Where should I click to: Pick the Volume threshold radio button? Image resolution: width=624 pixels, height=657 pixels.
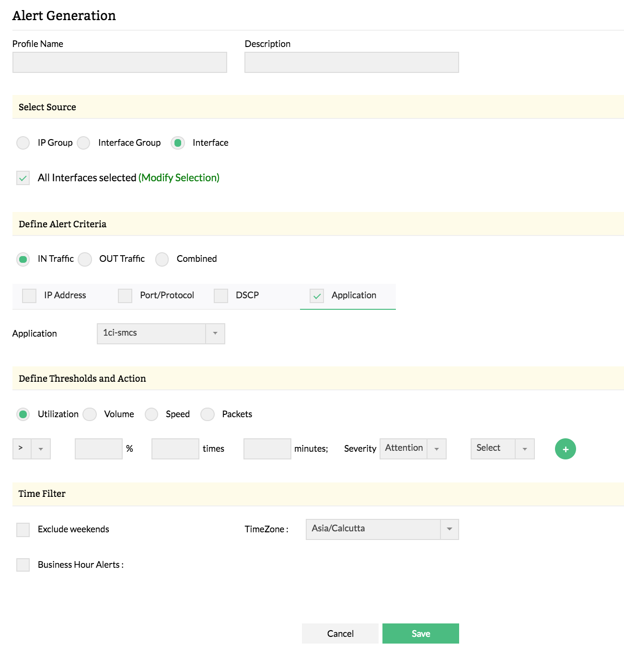pos(90,414)
